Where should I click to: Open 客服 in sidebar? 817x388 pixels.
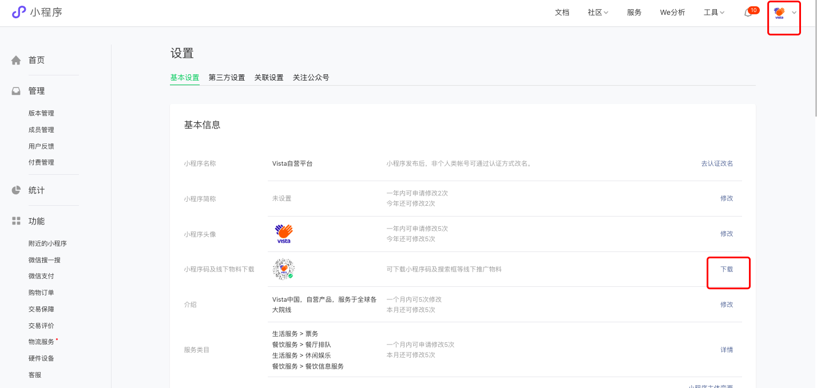[35, 375]
